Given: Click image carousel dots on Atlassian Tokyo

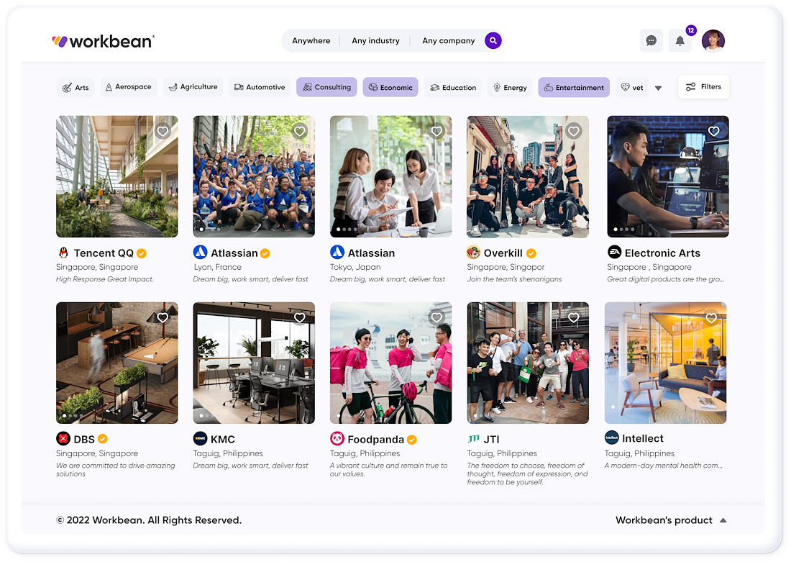Looking at the screenshot, I should click(347, 230).
